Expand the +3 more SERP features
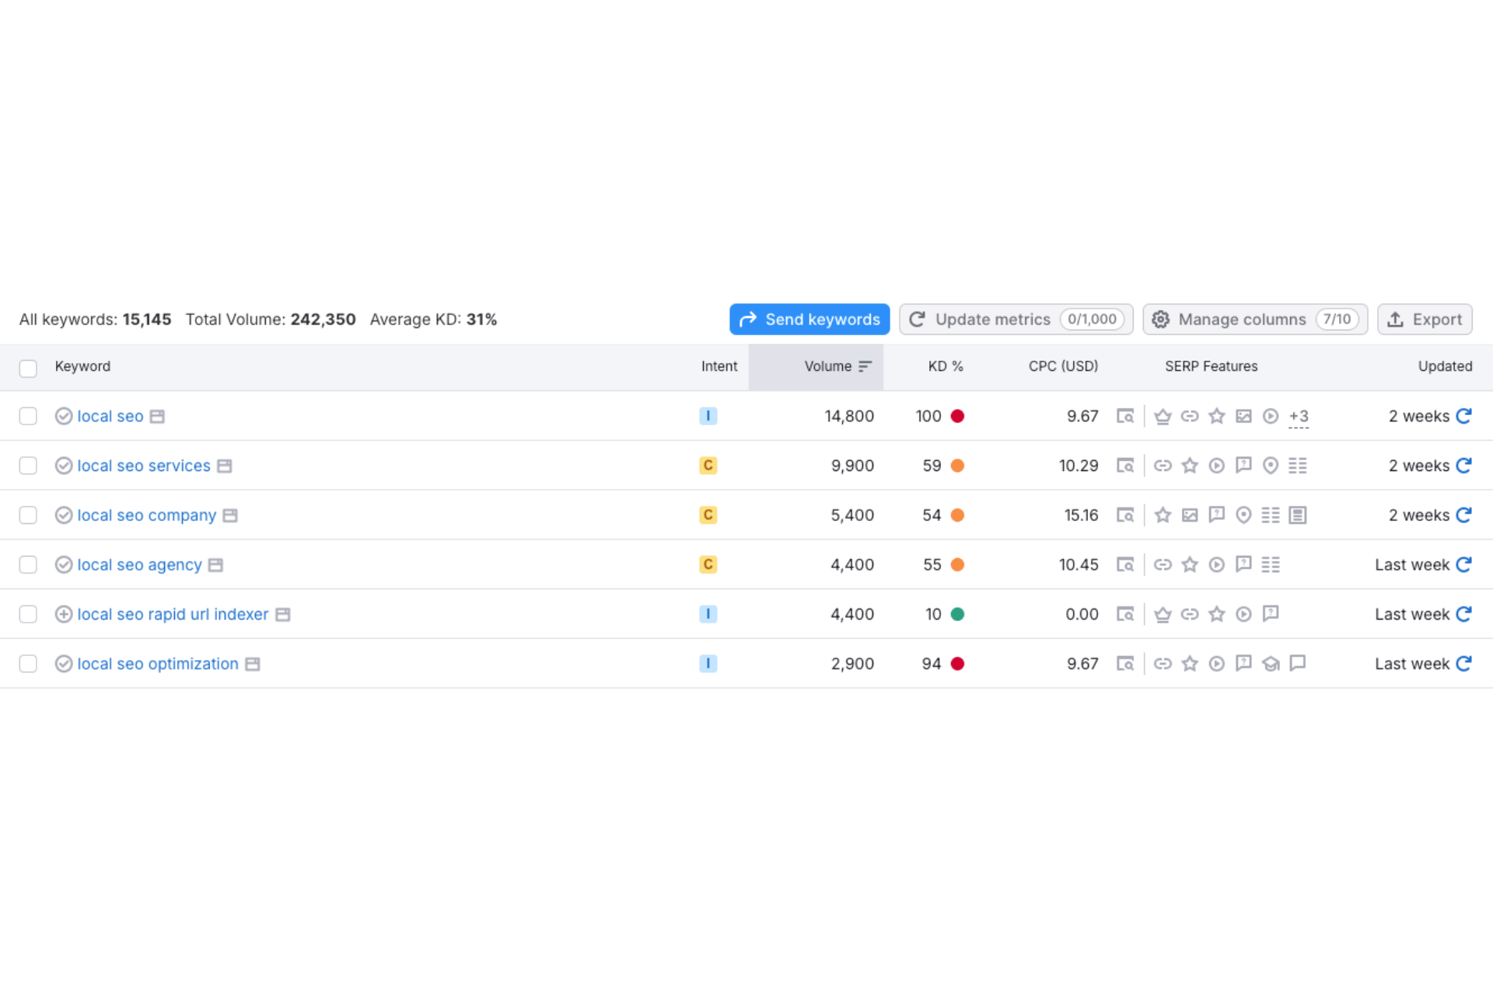The width and height of the screenshot is (1493, 995). coord(1298,417)
